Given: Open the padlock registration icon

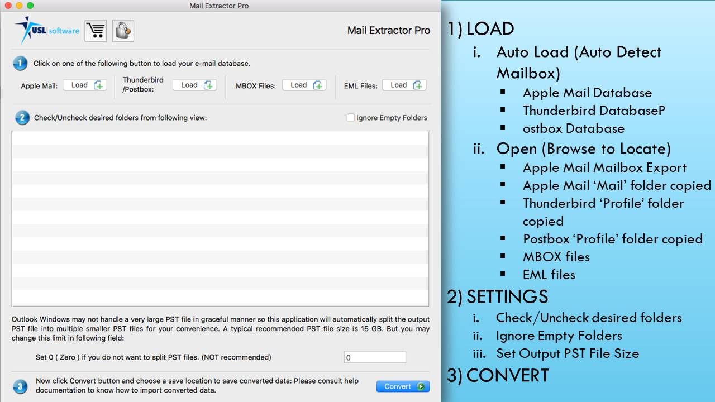Looking at the screenshot, I should coord(123,31).
